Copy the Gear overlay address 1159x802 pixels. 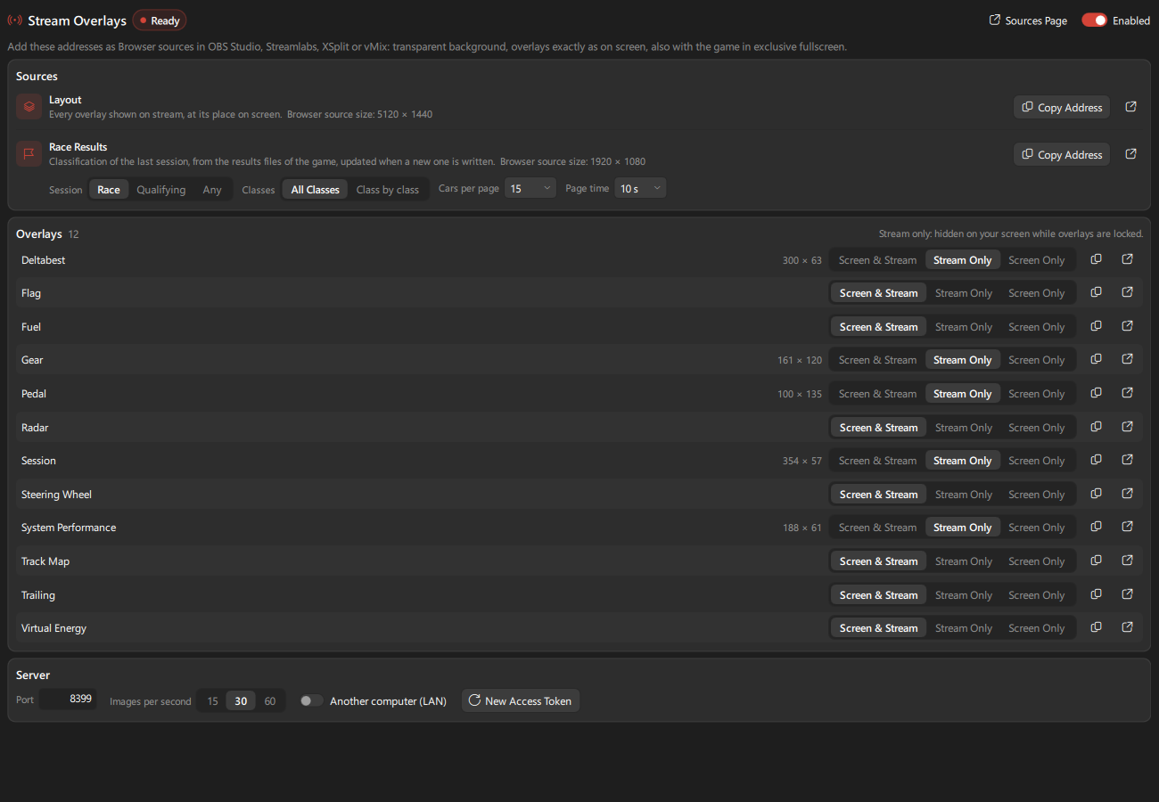[1097, 359]
